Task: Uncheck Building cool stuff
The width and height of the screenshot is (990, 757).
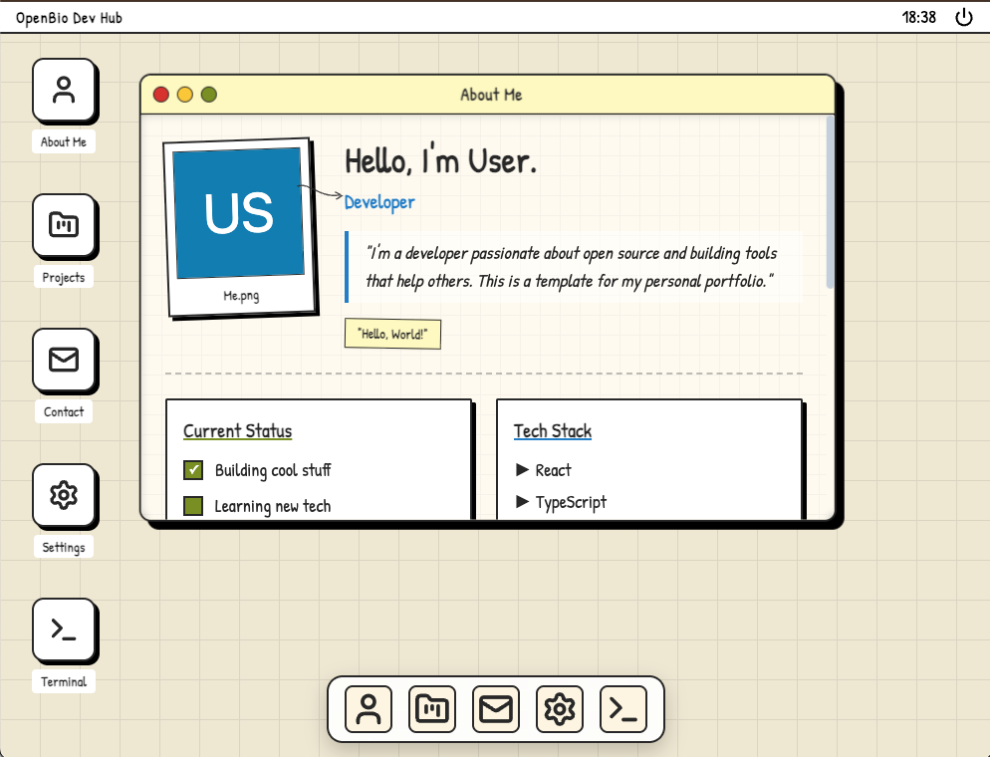Action: pyautogui.click(x=192, y=469)
